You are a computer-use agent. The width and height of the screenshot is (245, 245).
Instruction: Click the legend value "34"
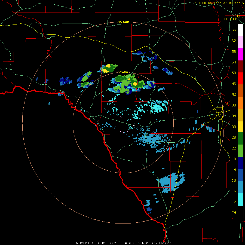point(234,116)
